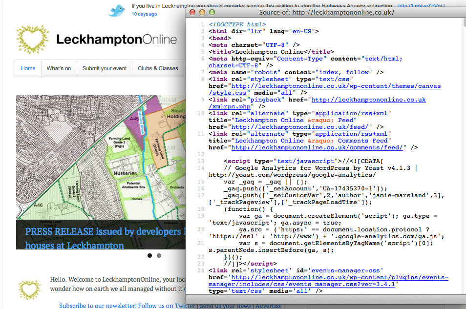Open the Submit your event tab

pyautogui.click(x=105, y=68)
